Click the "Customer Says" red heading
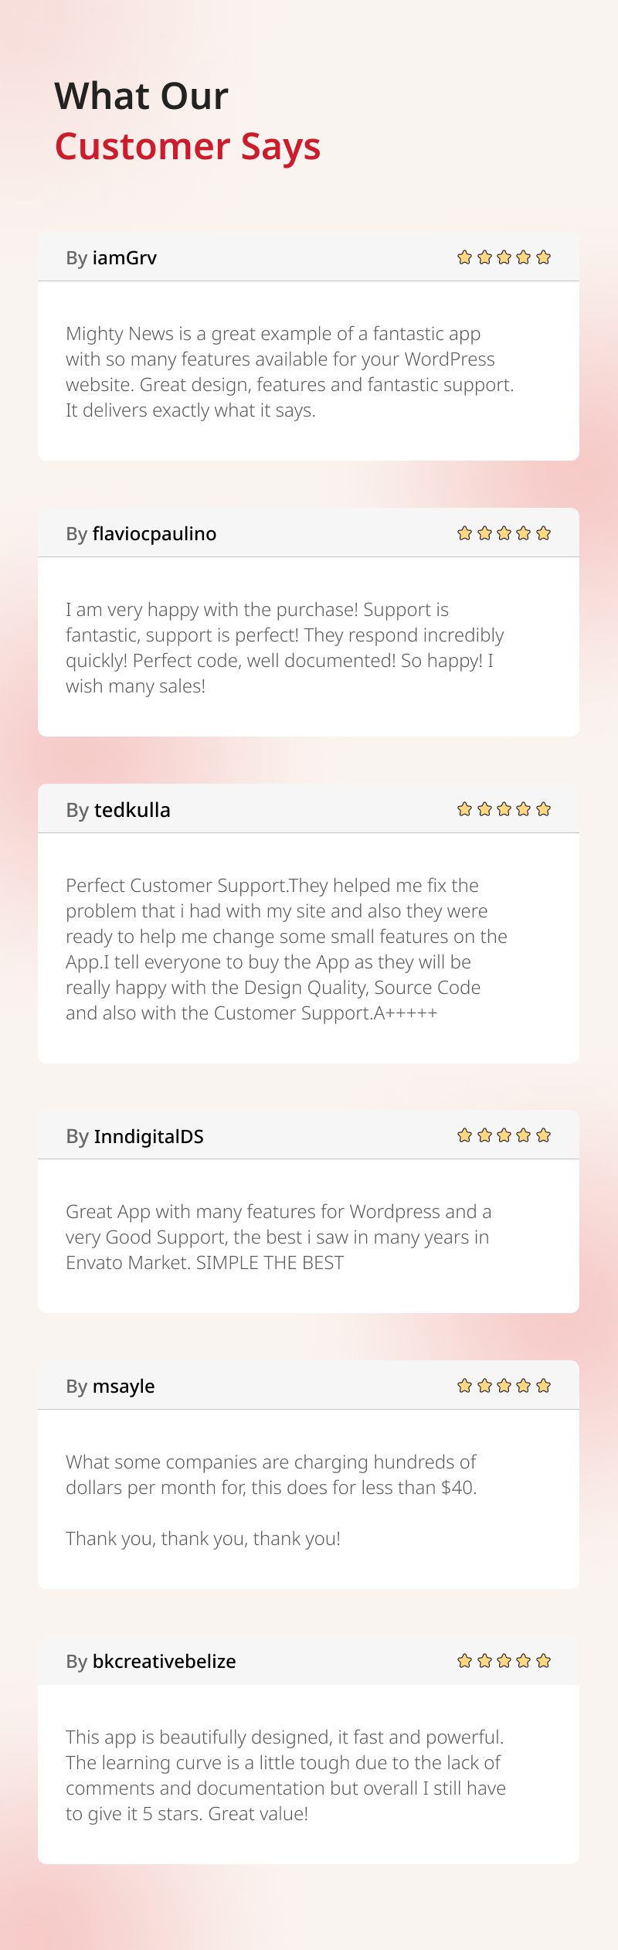Image resolution: width=618 pixels, height=1950 pixels. [188, 146]
